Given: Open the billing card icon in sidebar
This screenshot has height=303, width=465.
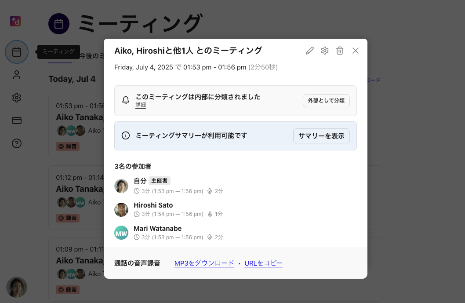Looking at the screenshot, I should [17, 120].
